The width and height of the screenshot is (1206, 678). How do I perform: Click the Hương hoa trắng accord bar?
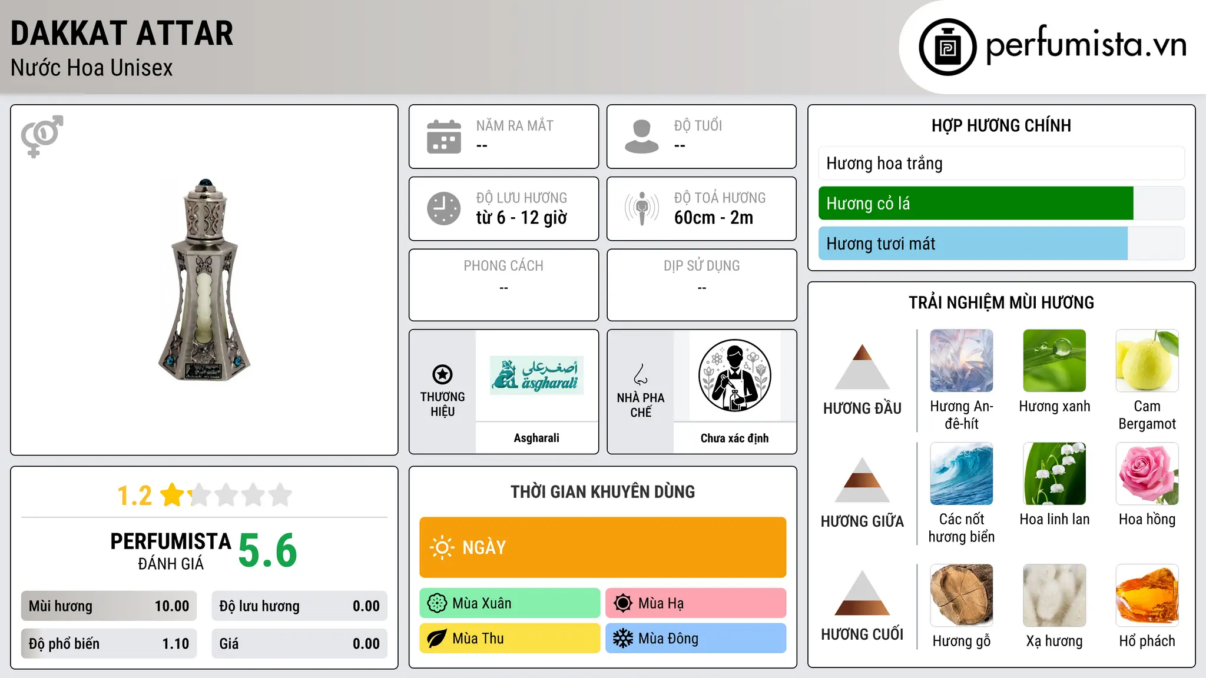(1001, 163)
